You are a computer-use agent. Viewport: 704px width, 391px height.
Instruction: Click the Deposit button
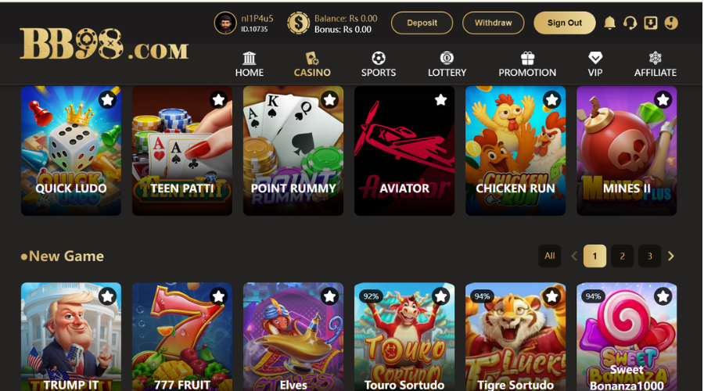(x=422, y=23)
